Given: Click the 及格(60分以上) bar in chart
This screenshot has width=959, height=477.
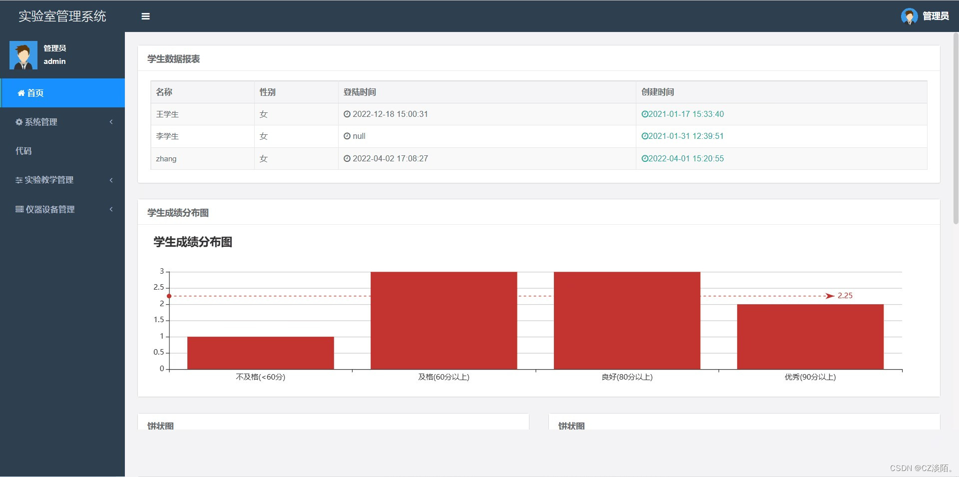Looking at the screenshot, I should (444, 321).
